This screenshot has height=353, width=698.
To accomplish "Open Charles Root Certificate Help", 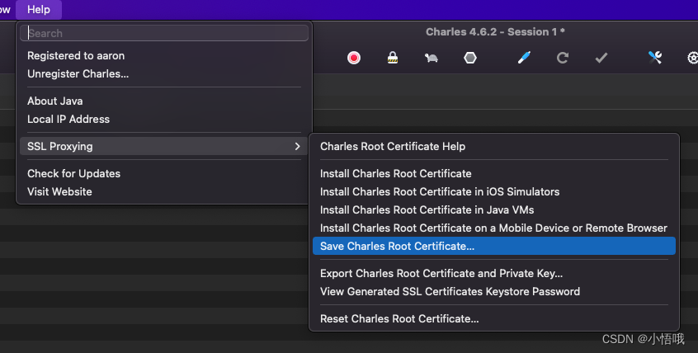I will coord(494,147).
